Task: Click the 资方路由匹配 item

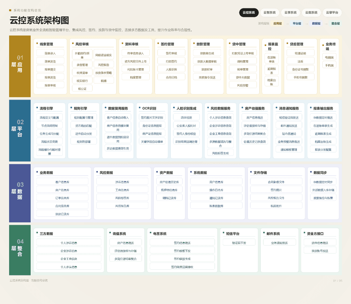Action: click(x=84, y=126)
